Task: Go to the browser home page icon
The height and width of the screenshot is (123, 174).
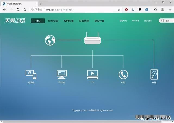Action: [x=25, y=10]
